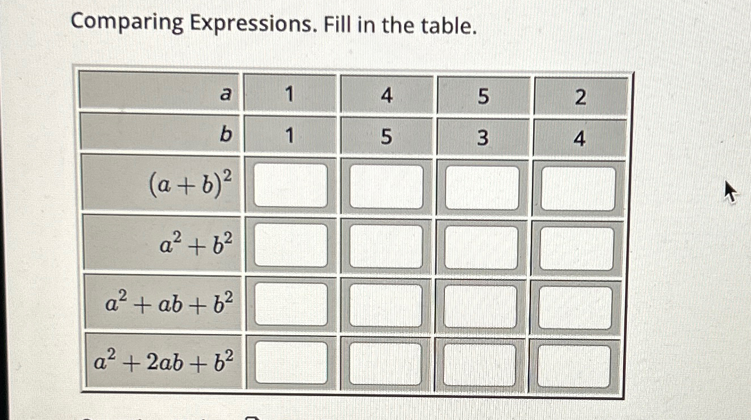Screen dimensions: 751x420
Task: Click the (a+b)² input cell under column a=5
Action: pos(481,188)
